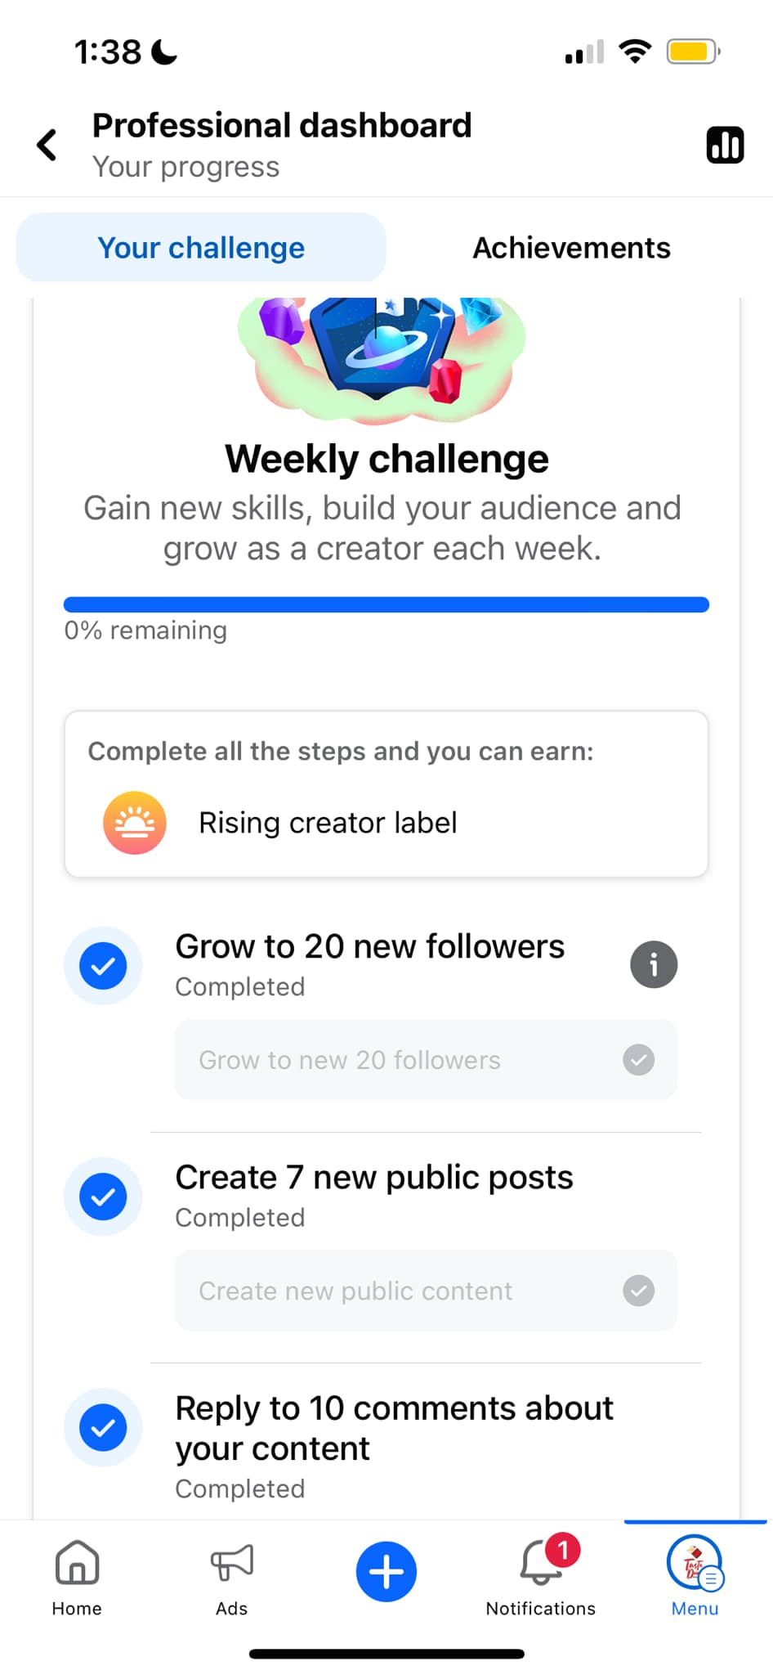Tap the Rising creator label reward card
Screen dimensions: 773x1675
386,794
